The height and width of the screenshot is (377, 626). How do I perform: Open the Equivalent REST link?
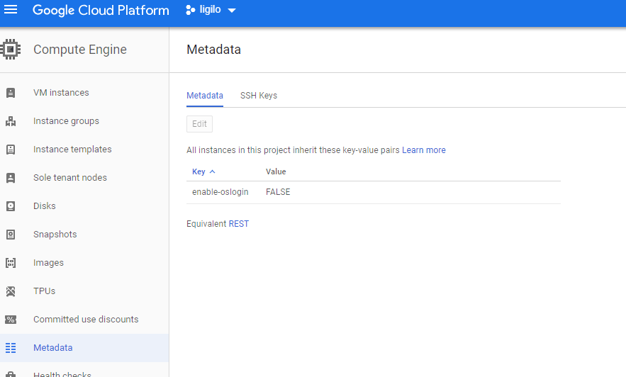click(239, 224)
